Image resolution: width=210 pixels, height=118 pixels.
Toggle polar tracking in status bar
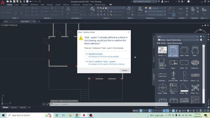[153, 111]
